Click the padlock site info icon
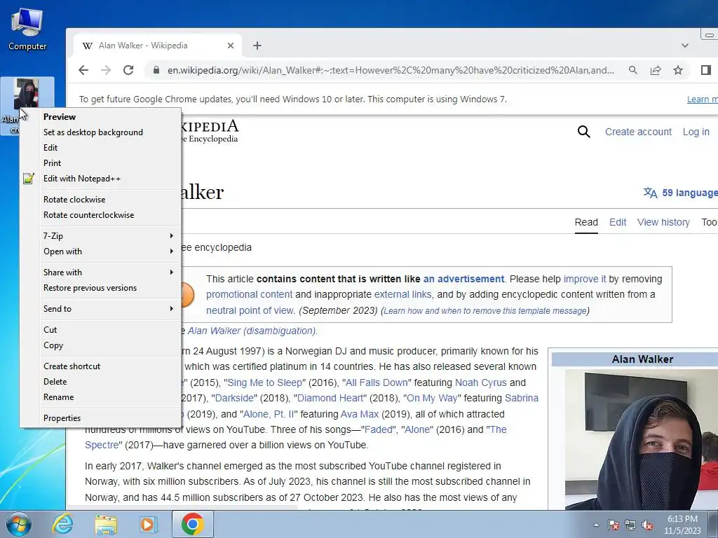 [x=156, y=70]
